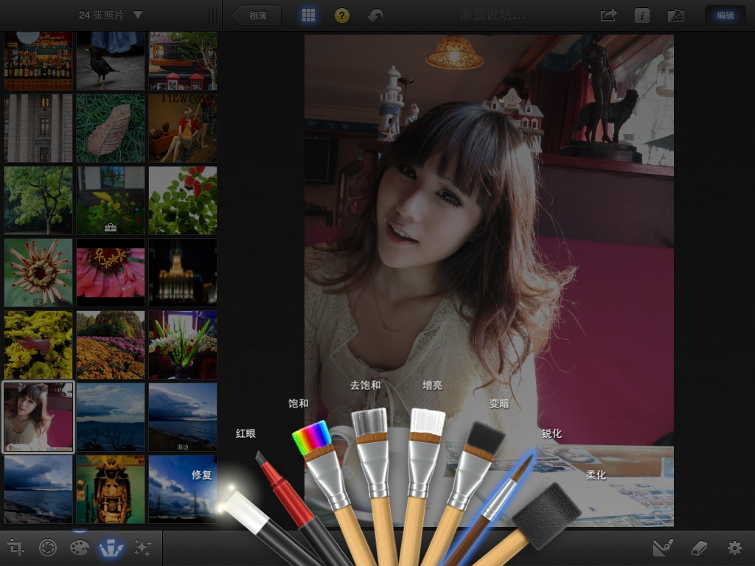Select the Brushes tool in bottom toolbar
This screenshot has height=566, width=755.
tap(111, 548)
